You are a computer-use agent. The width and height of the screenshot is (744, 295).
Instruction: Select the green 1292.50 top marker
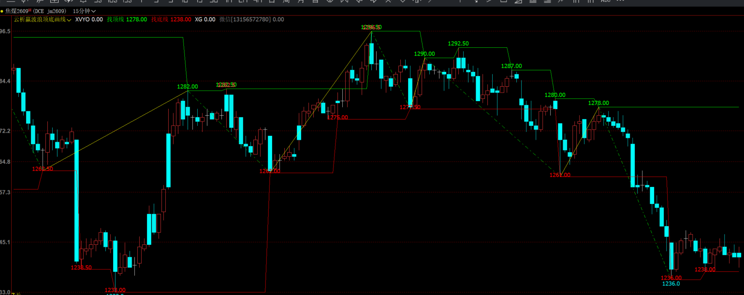click(458, 43)
